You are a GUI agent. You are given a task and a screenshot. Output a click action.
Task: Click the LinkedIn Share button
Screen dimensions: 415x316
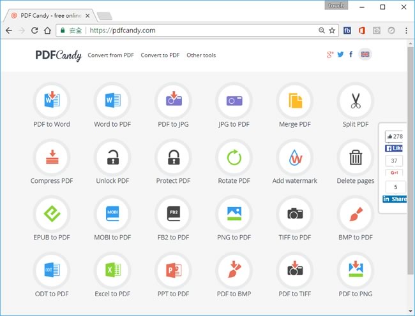[395, 199]
